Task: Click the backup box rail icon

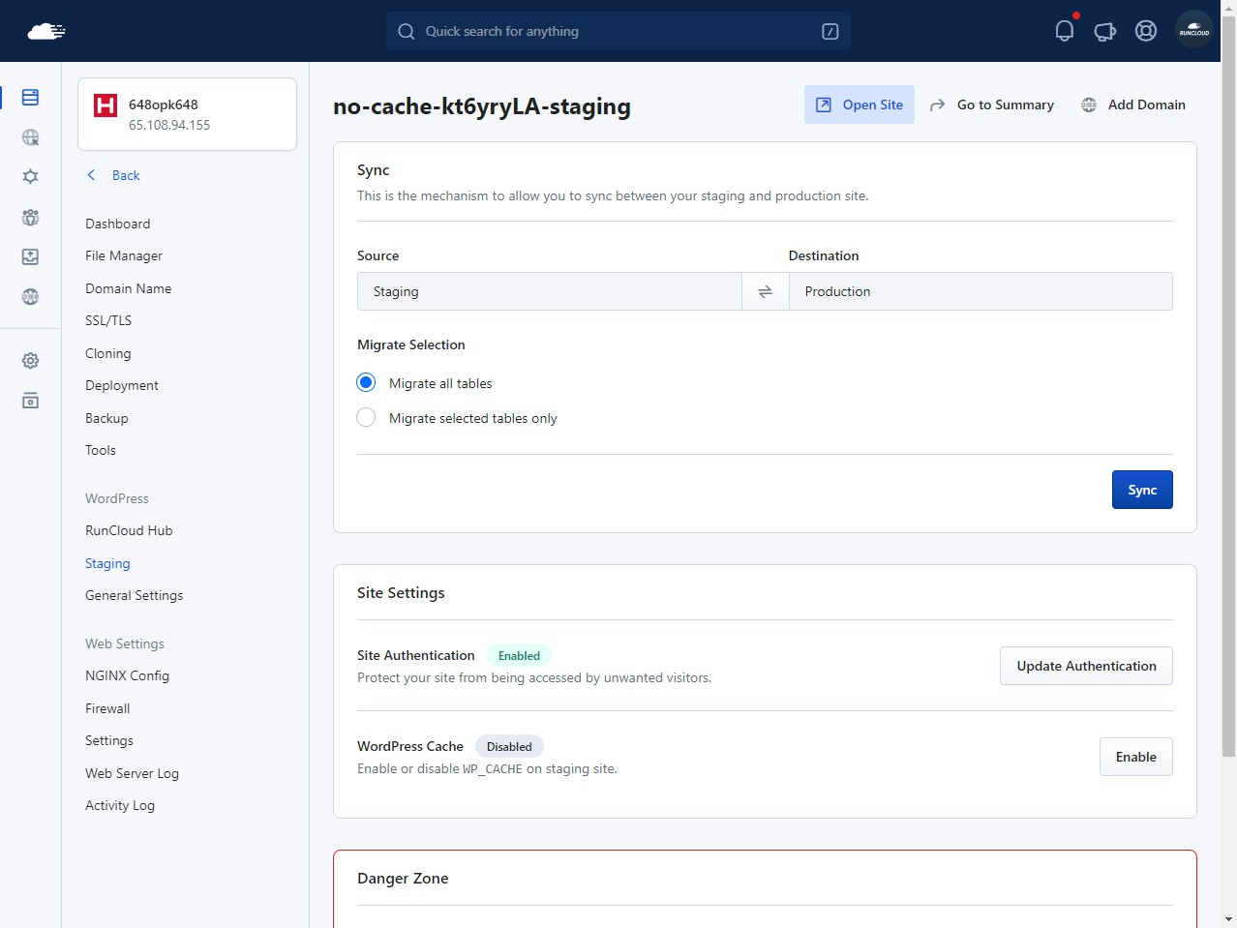Action: (x=30, y=256)
